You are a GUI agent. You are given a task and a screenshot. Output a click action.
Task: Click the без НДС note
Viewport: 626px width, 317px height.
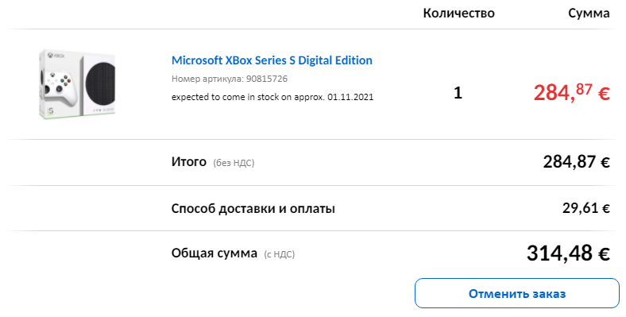[234, 163]
